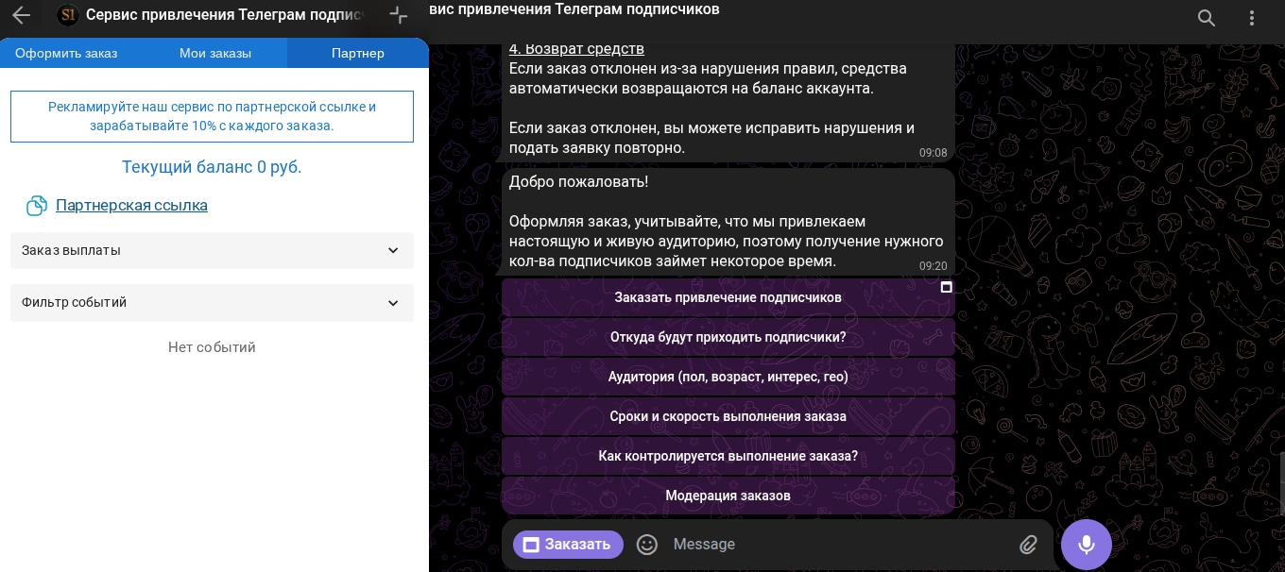This screenshot has width=1285, height=572.
Task: Open the Заказать bot commands menu
Action: click(567, 545)
